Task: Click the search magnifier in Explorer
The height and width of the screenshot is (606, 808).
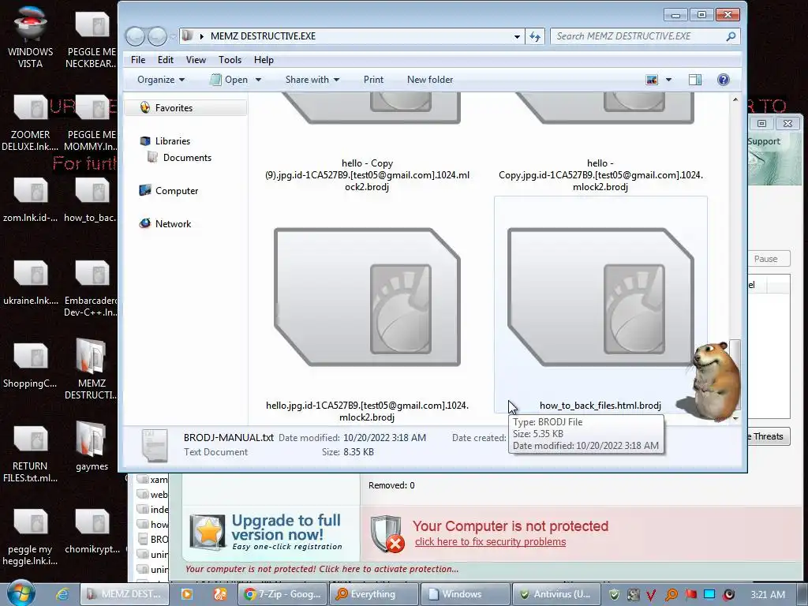Action: coord(731,36)
